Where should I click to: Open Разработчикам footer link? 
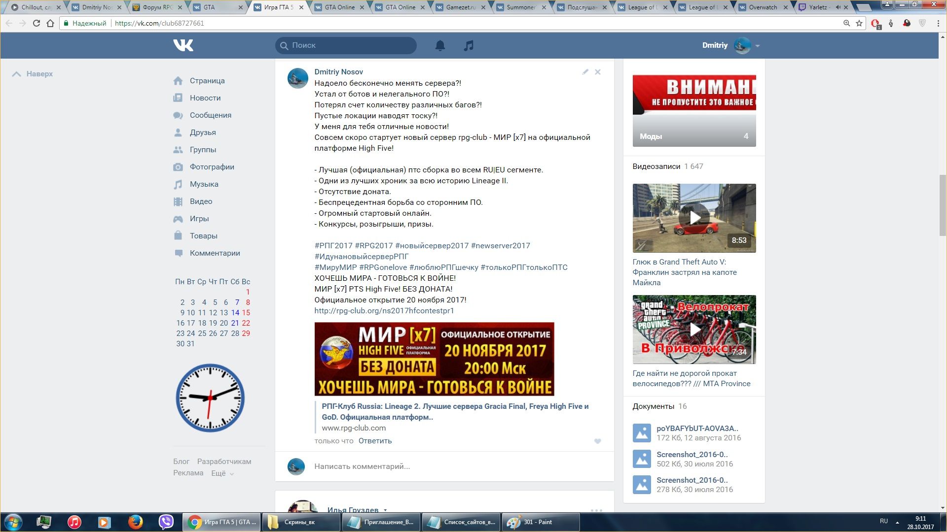tap(224, 462)
